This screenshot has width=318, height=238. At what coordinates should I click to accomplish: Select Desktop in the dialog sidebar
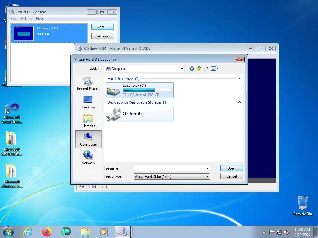(x=88, y=102)
